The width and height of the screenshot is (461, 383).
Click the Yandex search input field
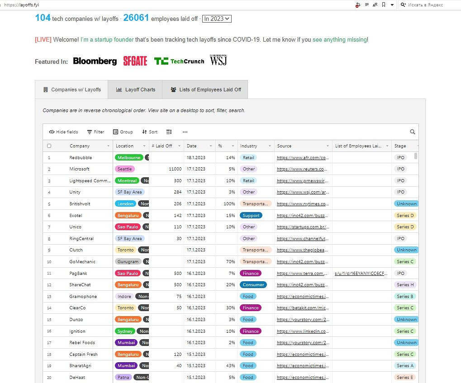click(430, 5)
